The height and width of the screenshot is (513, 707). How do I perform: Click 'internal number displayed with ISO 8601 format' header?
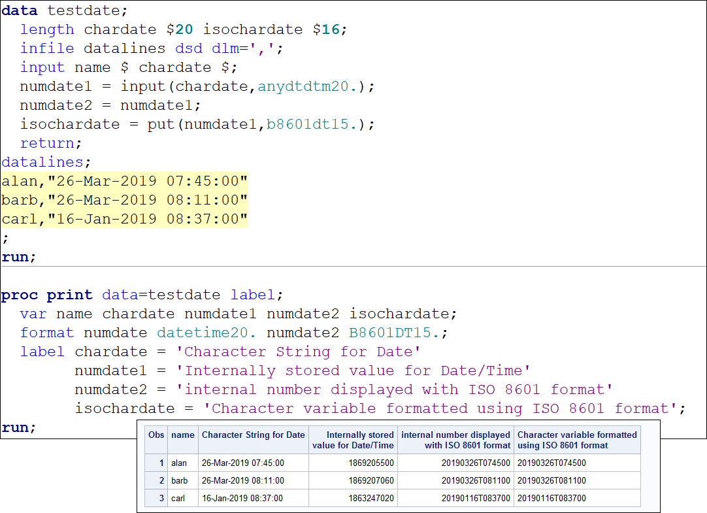(x=456, y=440)
